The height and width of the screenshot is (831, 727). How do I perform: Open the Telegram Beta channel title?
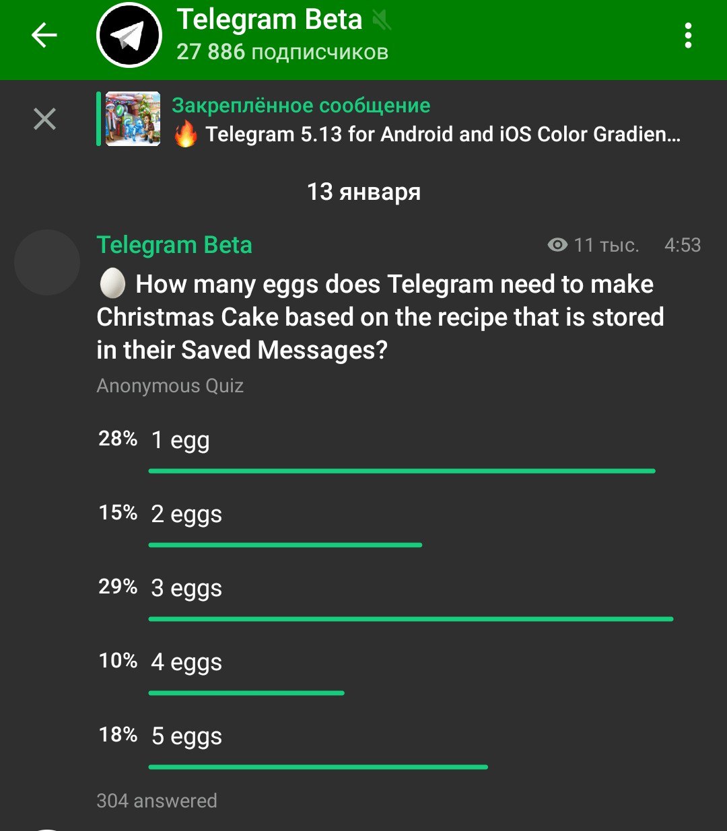(269, 20)
